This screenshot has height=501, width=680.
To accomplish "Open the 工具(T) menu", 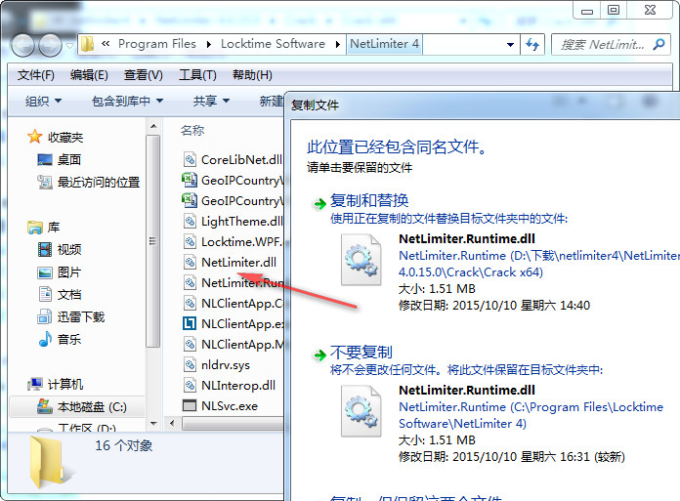I will tap(197, 75).
